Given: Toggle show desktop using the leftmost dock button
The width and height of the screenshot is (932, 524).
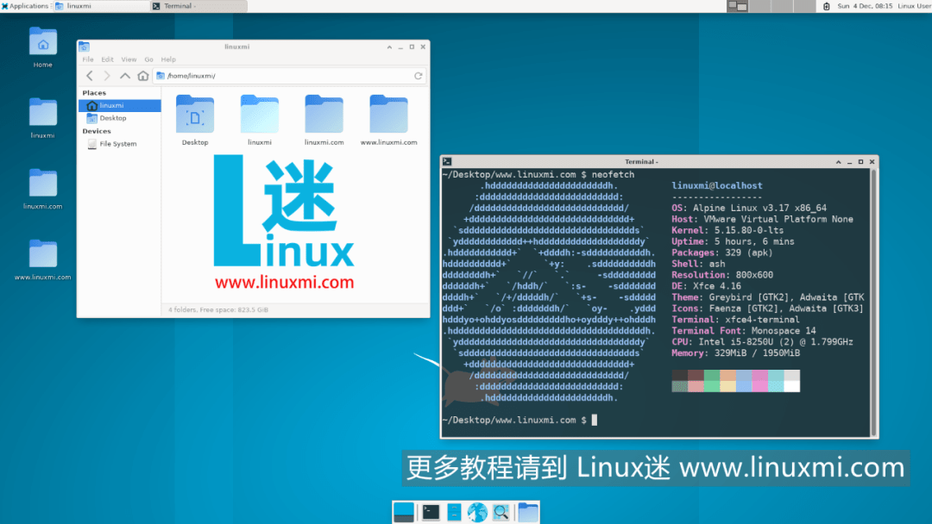Looking at the screenshot, I should pyautogui.click(x=404, y=512).
